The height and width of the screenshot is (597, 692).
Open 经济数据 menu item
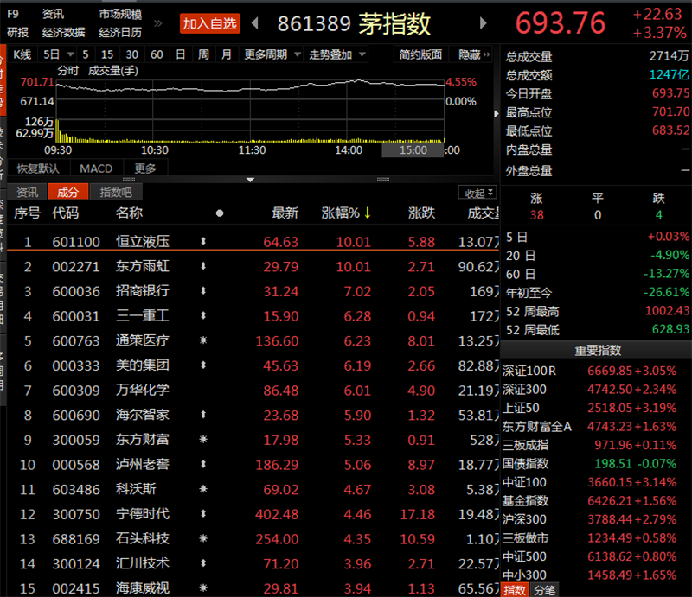tap(63, 32)
